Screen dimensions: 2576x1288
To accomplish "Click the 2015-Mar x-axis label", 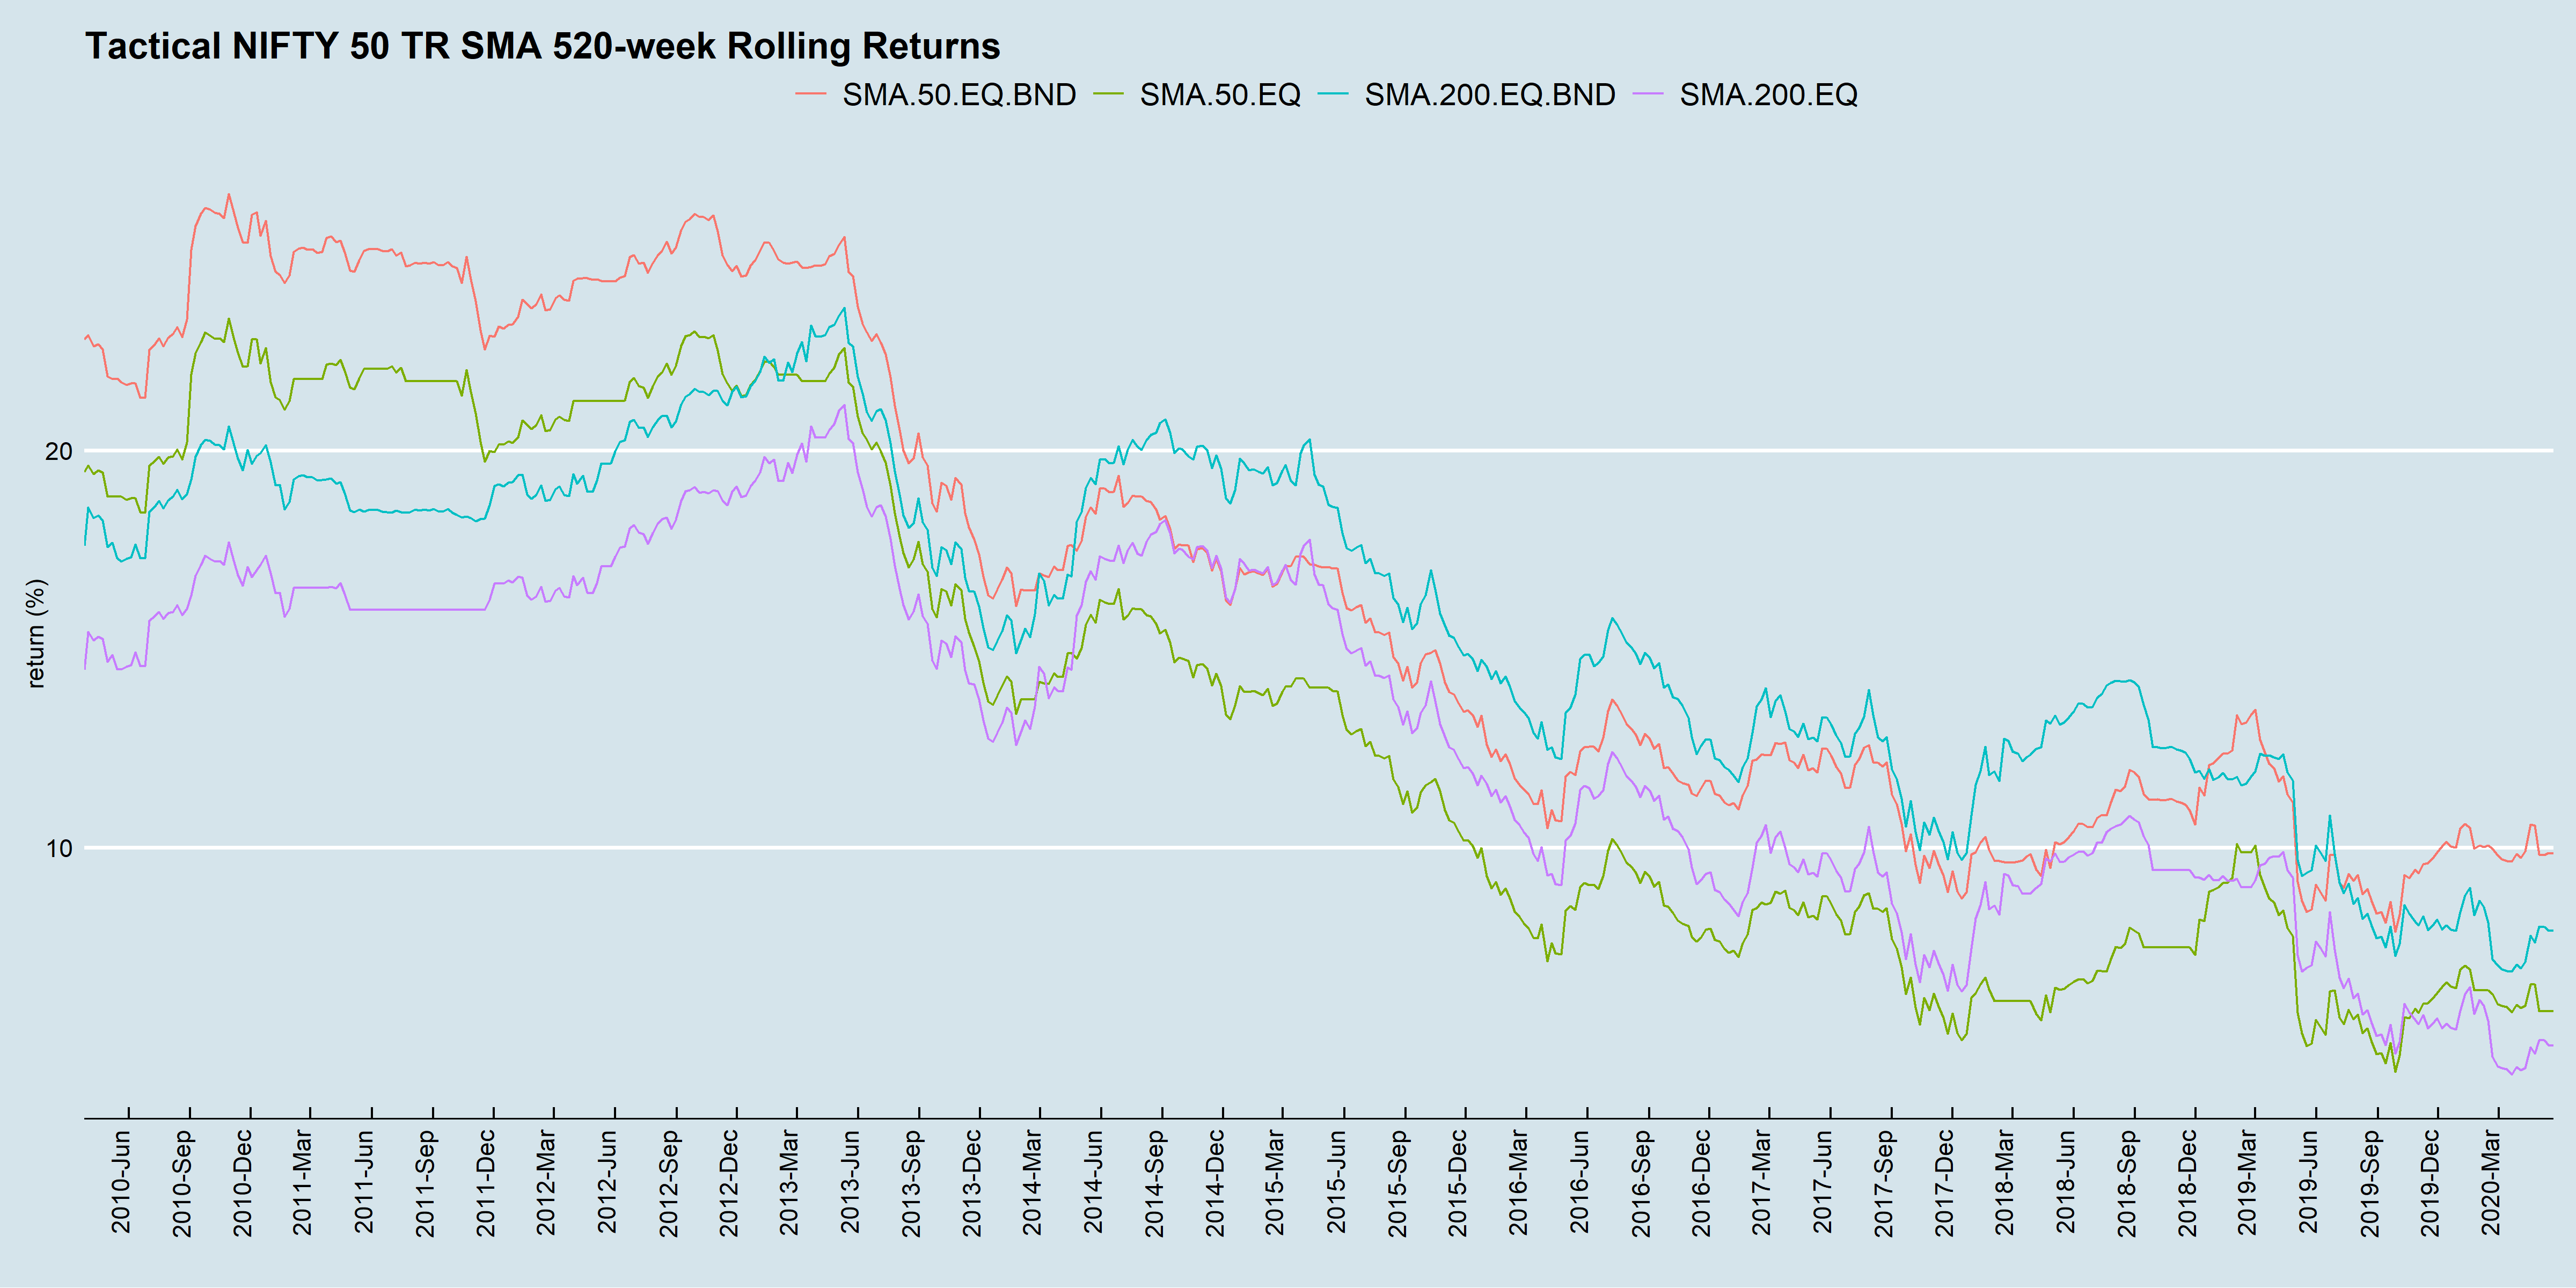I will tap(1275, 1182).
